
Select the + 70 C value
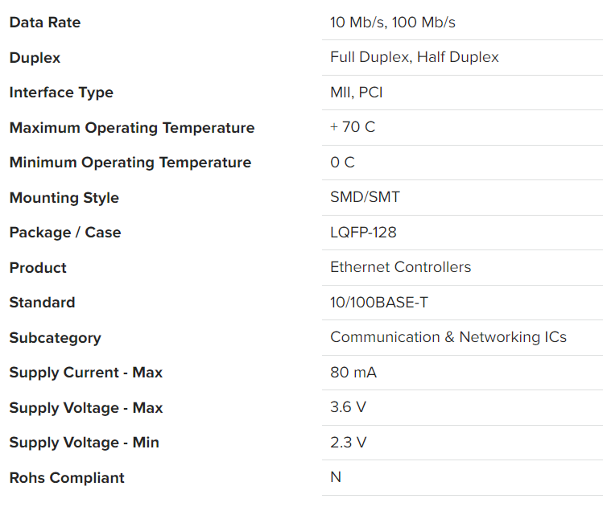[352, 127]
